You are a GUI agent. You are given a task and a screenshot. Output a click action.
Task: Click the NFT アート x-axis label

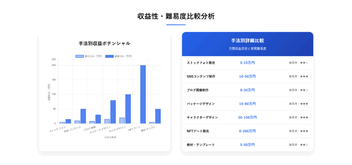point(135,128)
